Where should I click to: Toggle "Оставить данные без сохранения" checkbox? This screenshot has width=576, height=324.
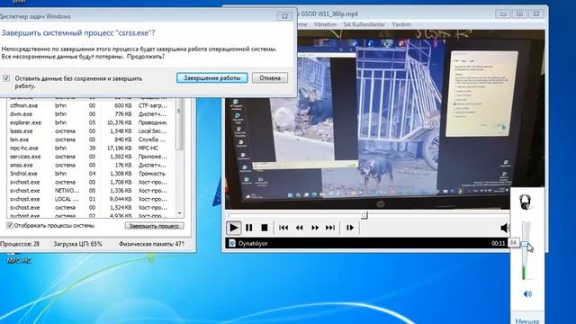pos(6,78)
